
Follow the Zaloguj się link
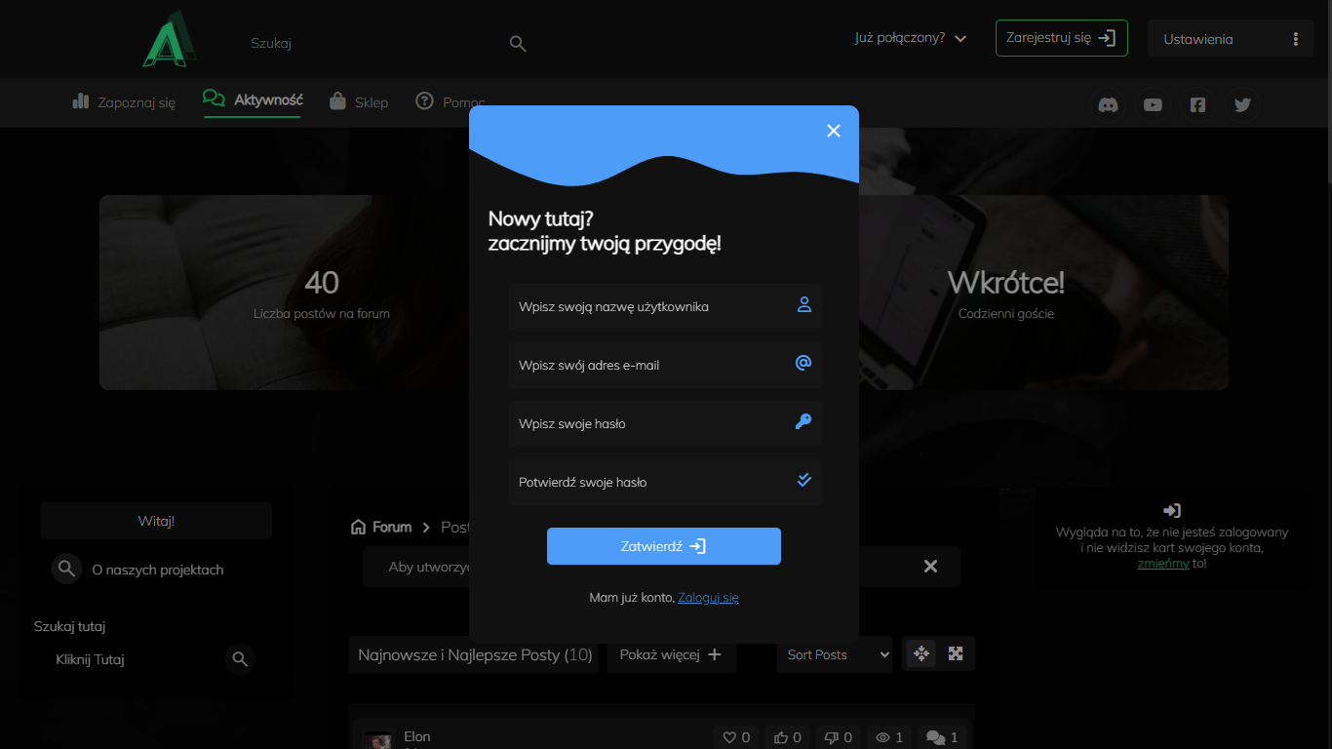point(708,597)
